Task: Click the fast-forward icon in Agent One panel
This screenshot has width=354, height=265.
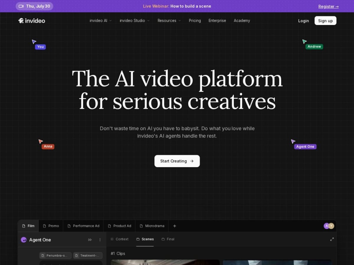Action: (90, 240)
